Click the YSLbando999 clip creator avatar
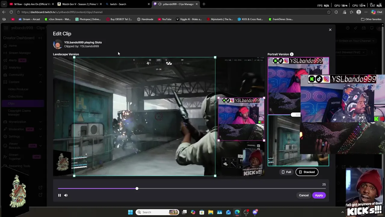The width and height of the screenshot is (385, 217). coord(57,44)
